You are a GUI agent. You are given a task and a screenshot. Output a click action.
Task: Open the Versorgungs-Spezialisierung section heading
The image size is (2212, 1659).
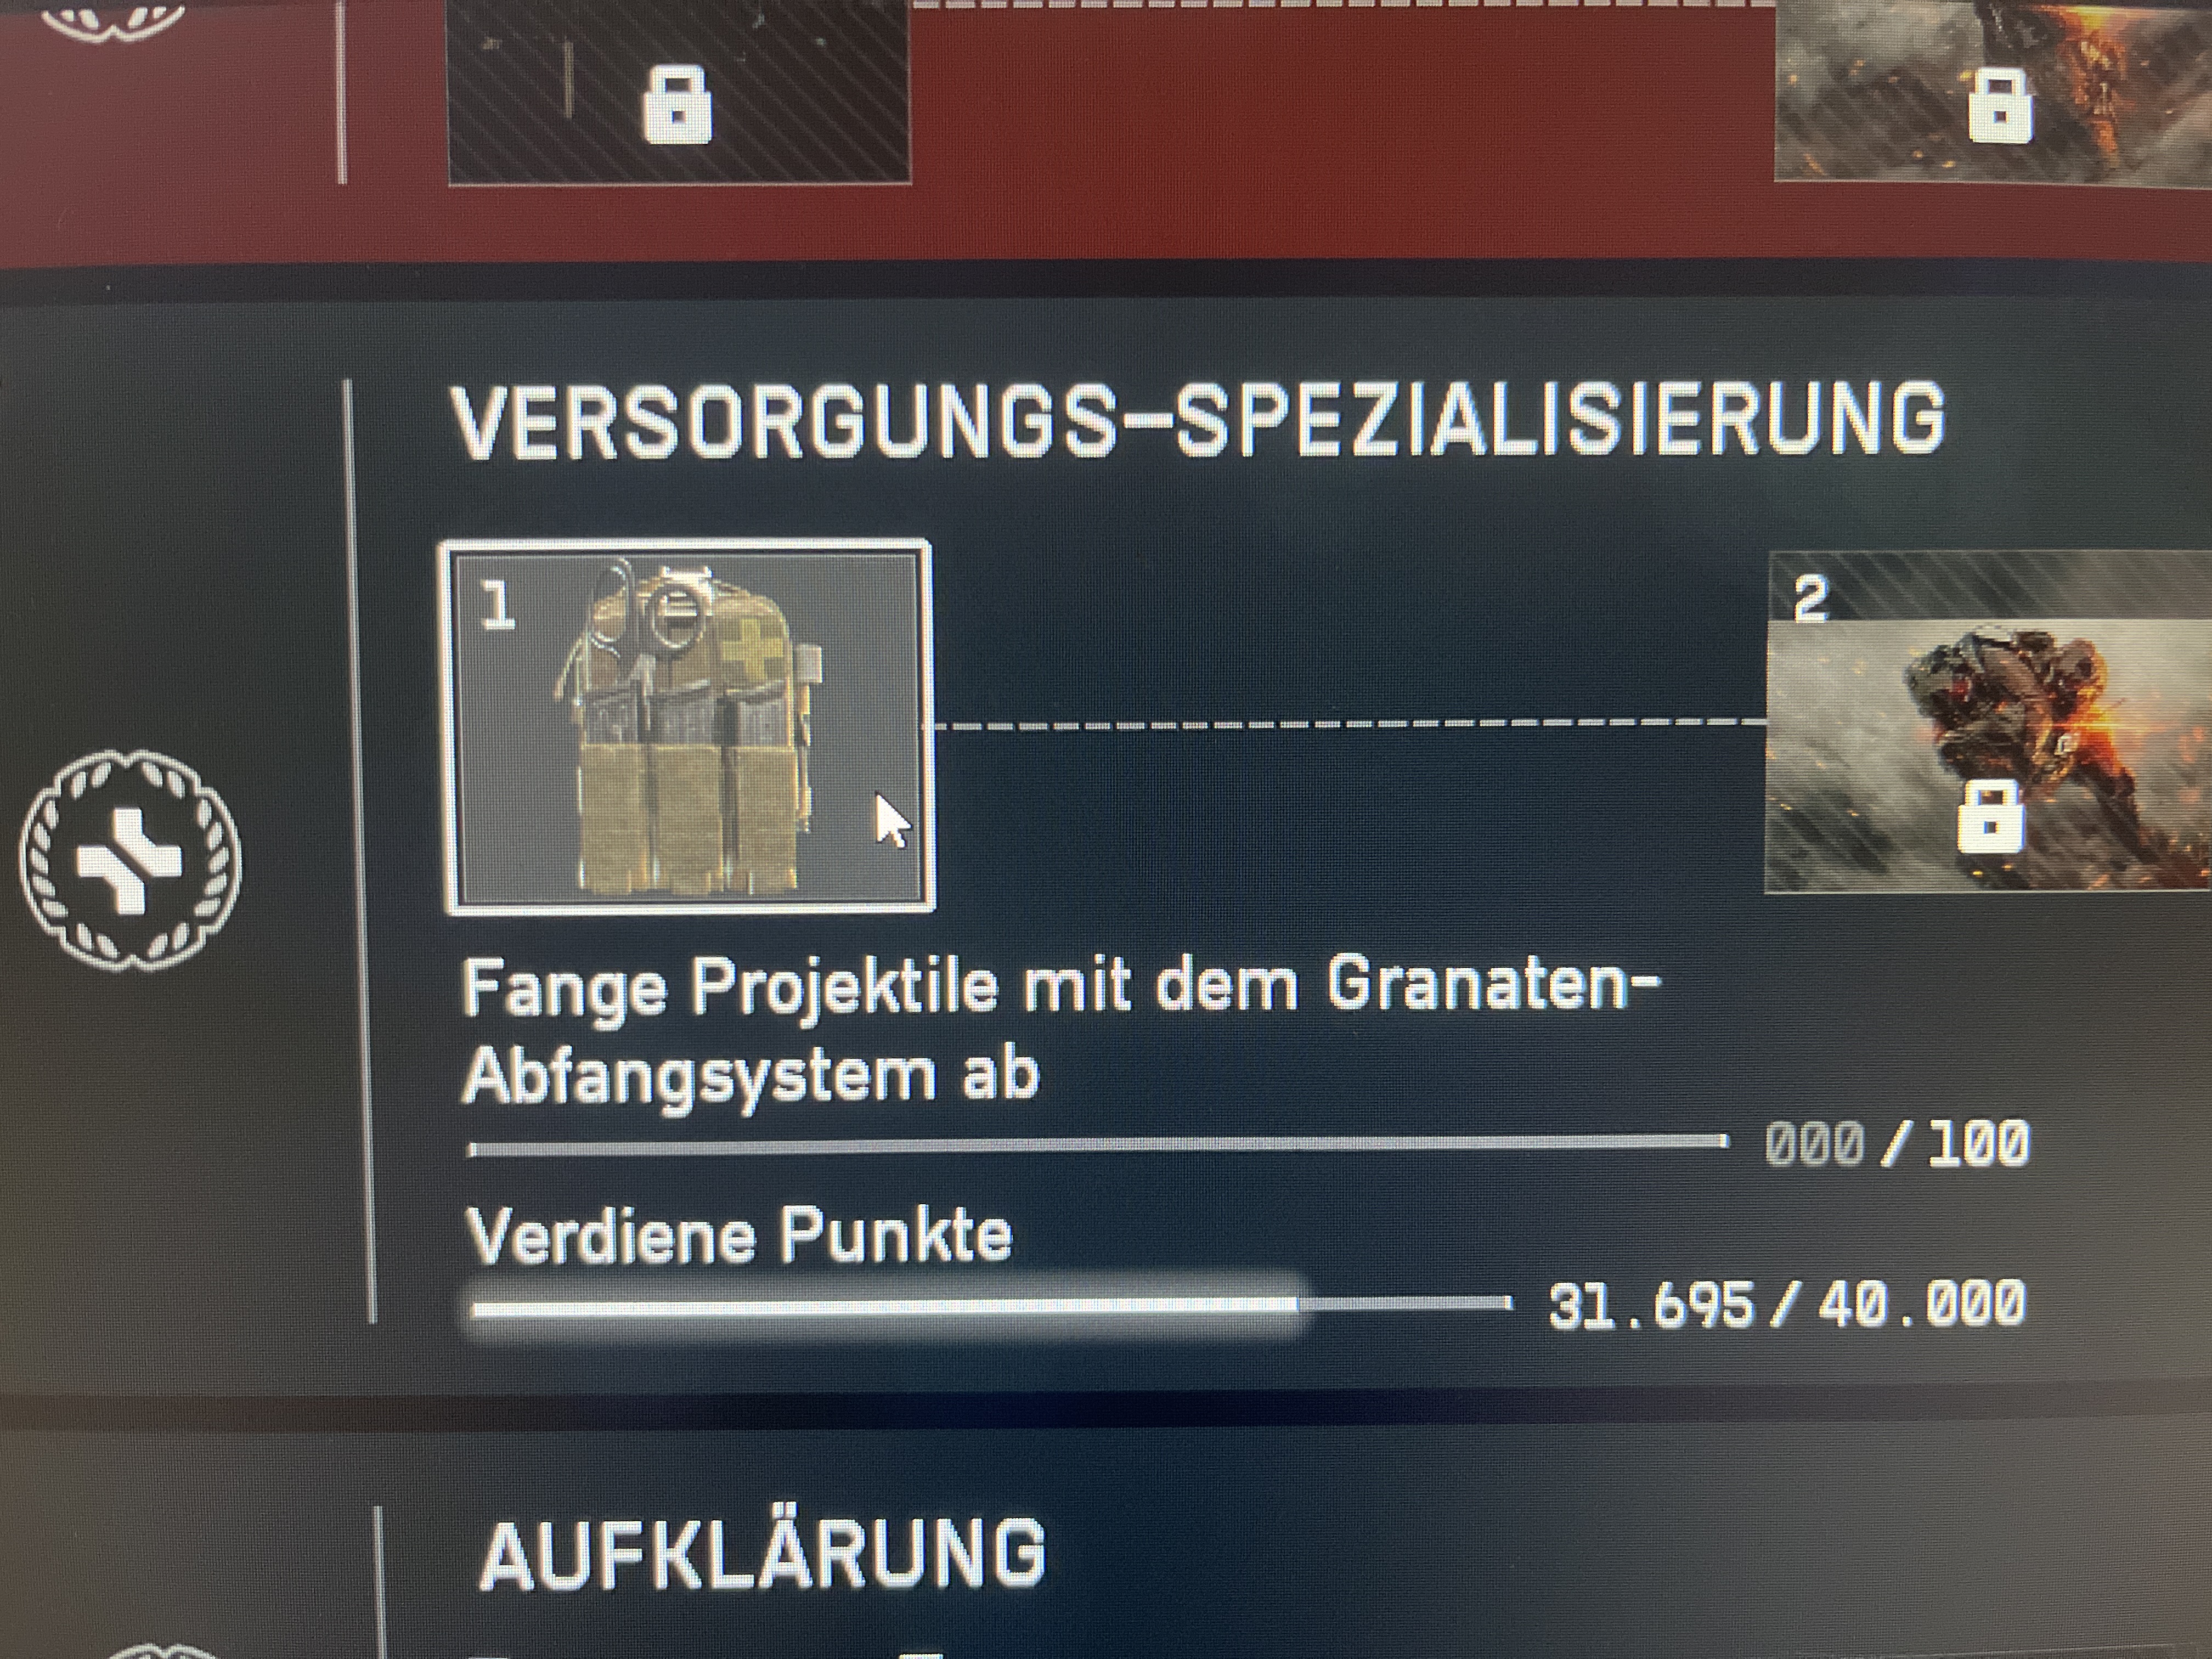tap(1198, 420)
